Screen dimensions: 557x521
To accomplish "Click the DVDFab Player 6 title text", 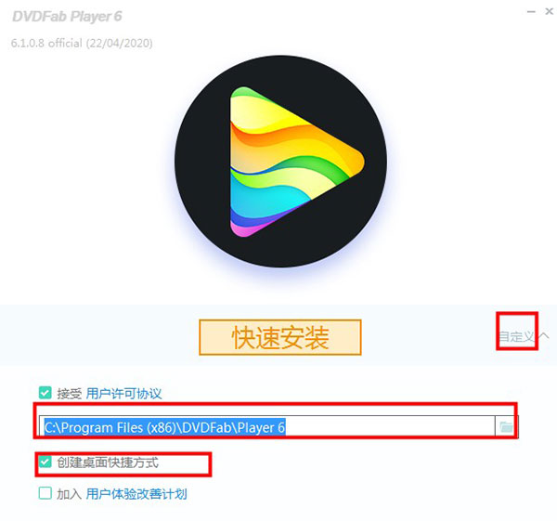I will point(67,17).
